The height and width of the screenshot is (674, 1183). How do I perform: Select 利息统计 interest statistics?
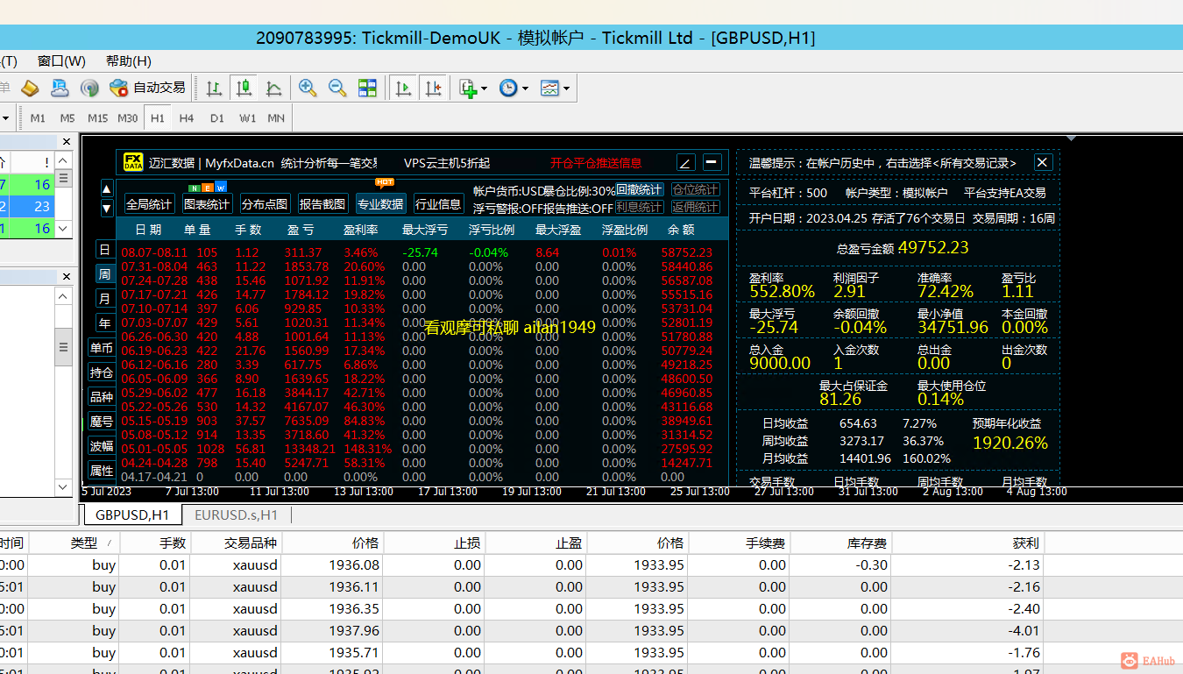640,208
